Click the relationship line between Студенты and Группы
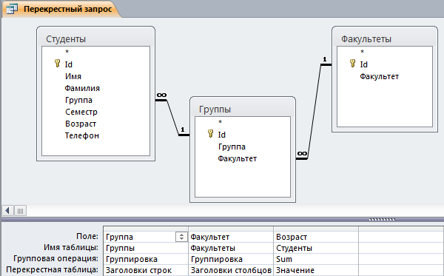 pyautogui.click(x=172, y=118)
